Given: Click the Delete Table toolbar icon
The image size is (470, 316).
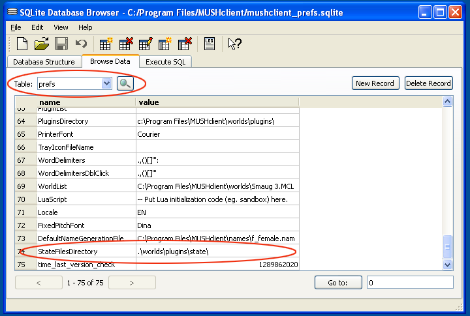Looking at the screenshot, I should pyautogui.click(x=126, y=44).
